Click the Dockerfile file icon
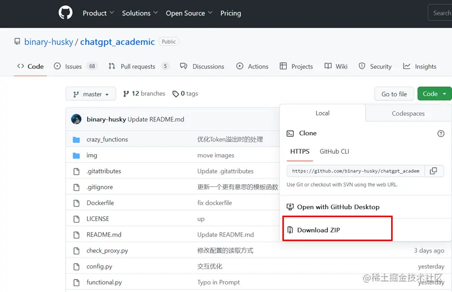 pyautogui.click(x=76, y=203)
